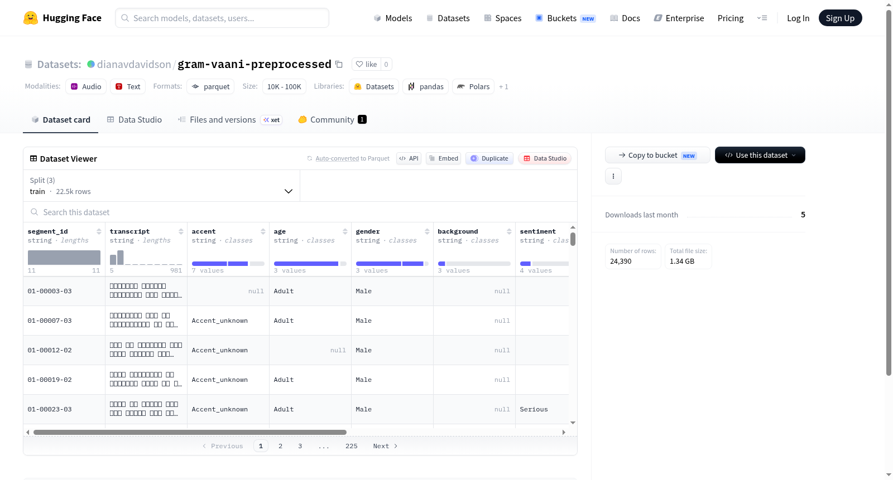
Task: Expand the Use this dataset menu
Action: [760, 155]
